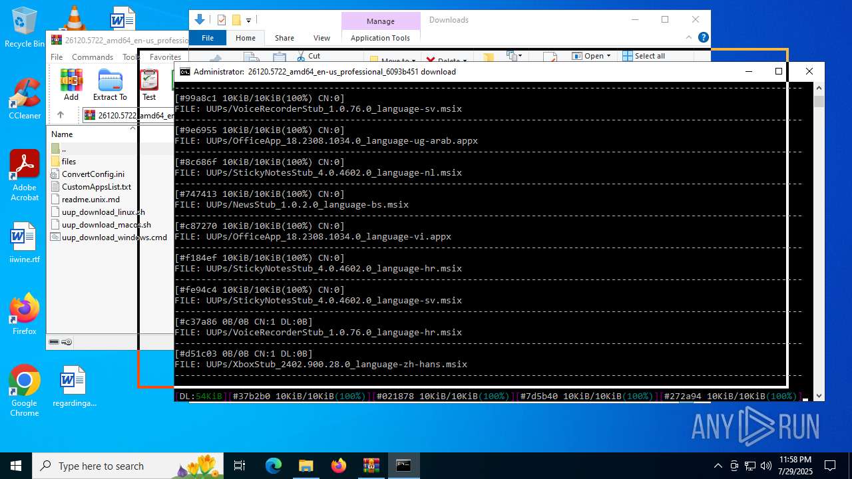The width and height of the screenshot is (852, 479).
Task: Click the network icon in system tray
Action: (750, 466)
